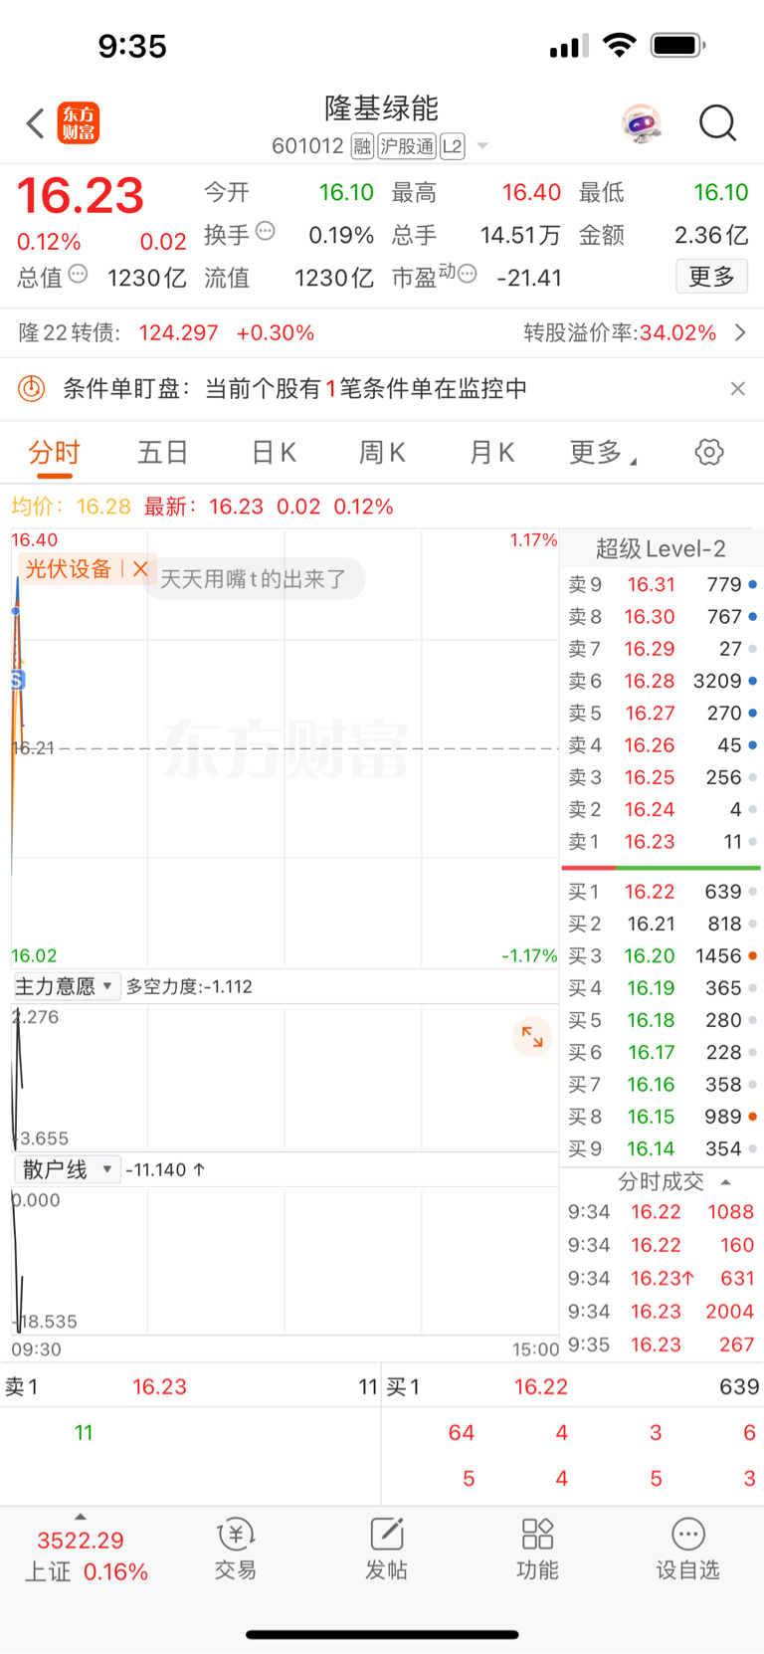The width and height of the screenshot is (764, 1654).
Task: Tap the 沪股通 tag
Action: click(x=407, y=146)
